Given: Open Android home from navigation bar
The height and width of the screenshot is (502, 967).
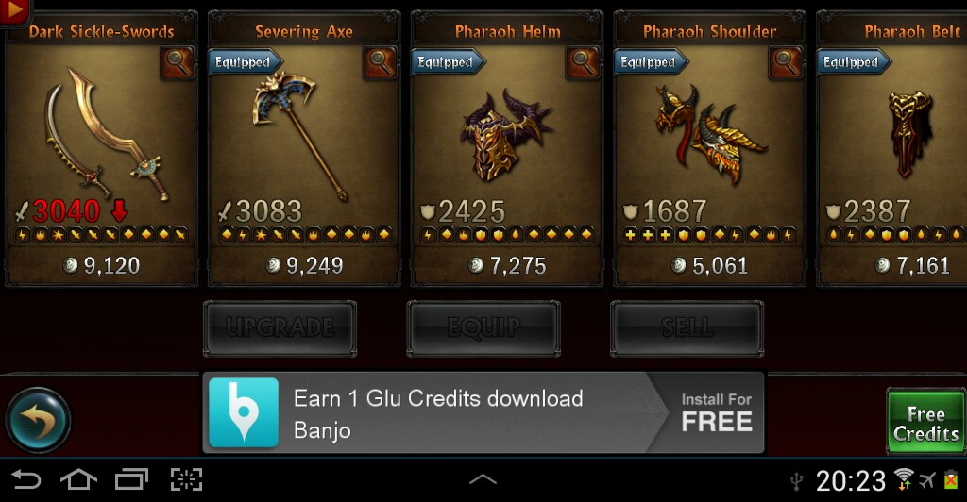Looking at the screenshot, I should pos(78,479).
